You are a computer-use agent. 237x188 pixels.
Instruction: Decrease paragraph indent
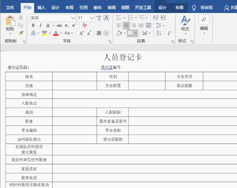click(x=156, y=18)
